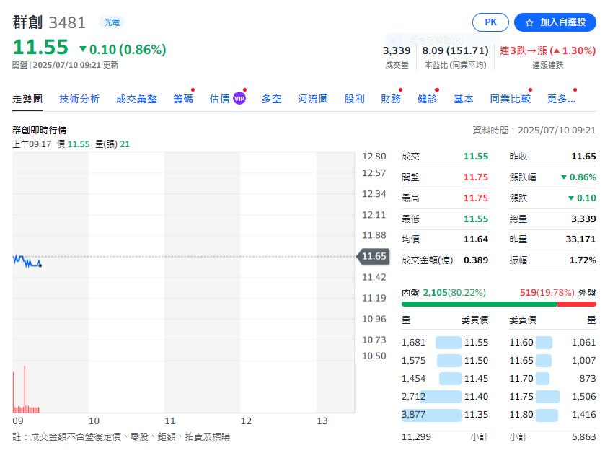The height and width of the screenshot is (453, 605).
Task: Open the 多空 tab
Action: 272,99
